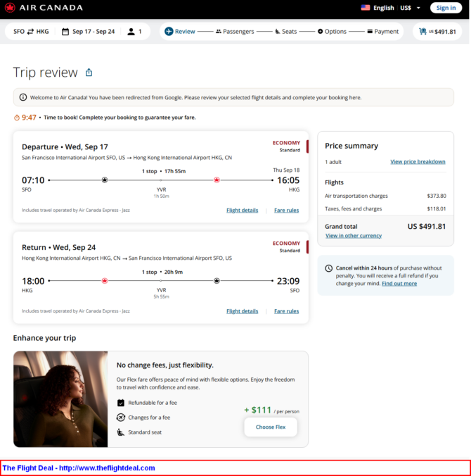Click the black Star Alliance marker on departure timeline

(x=105, y=180)
